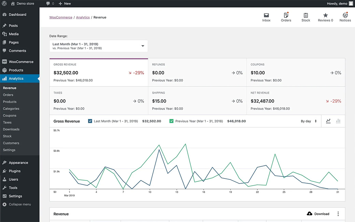
Task: Follow the WooCommerce breadcrumb link
Action: (x=61, y=17)
